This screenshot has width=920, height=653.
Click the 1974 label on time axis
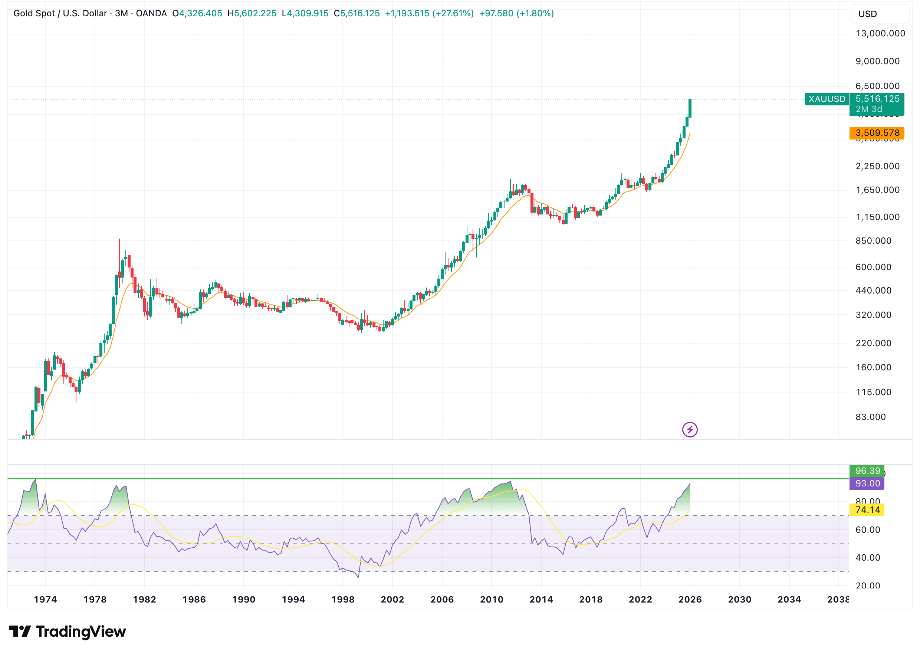[45, 600]
